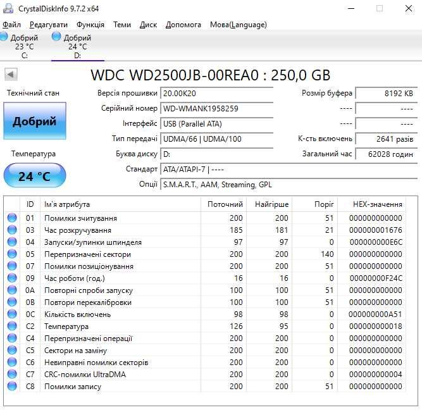The height and width of the screenshot is (410, 422).
Task: Click the blue status orb of attribute 0A
Action: tap(12, 290)
